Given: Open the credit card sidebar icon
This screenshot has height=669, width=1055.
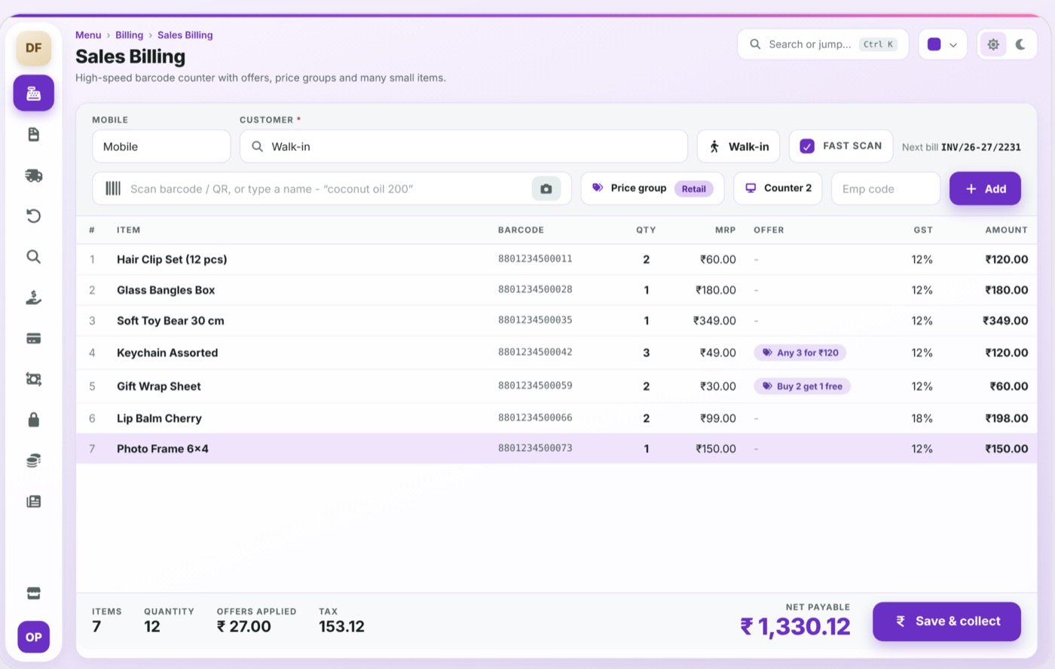Looking at the screenshot, I should [x=34, y=338].
